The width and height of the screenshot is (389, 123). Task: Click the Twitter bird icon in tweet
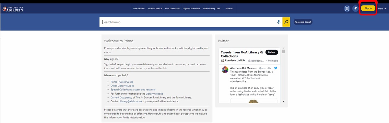[x=276, y=68]
